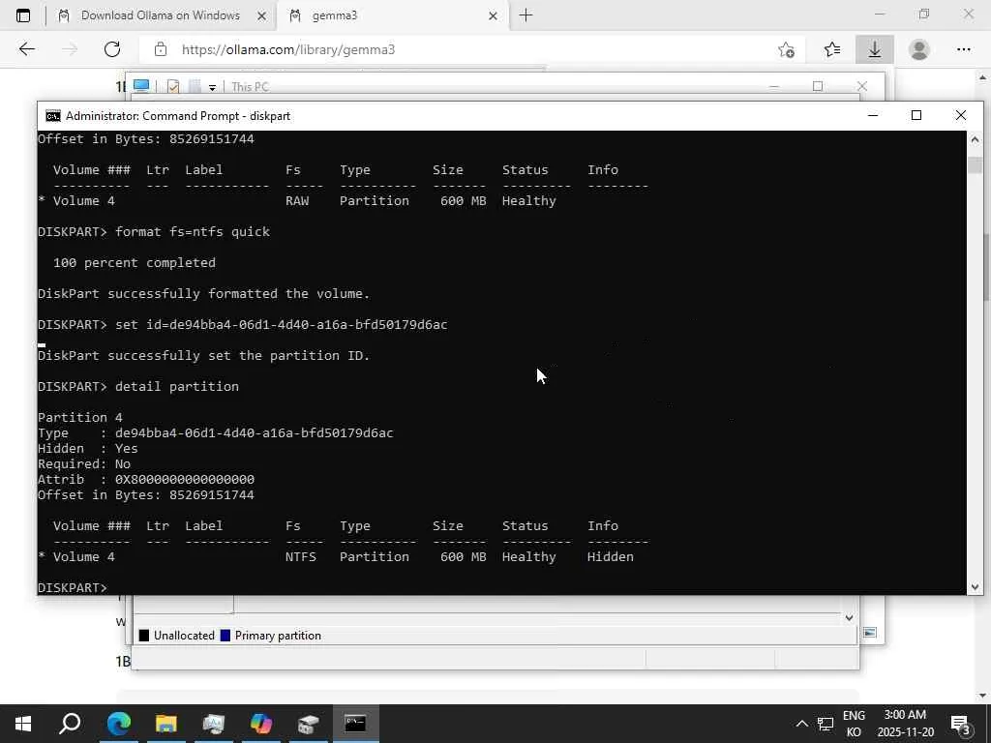
Task: Click small view icon beside legend bar
Action: [870, 633]
